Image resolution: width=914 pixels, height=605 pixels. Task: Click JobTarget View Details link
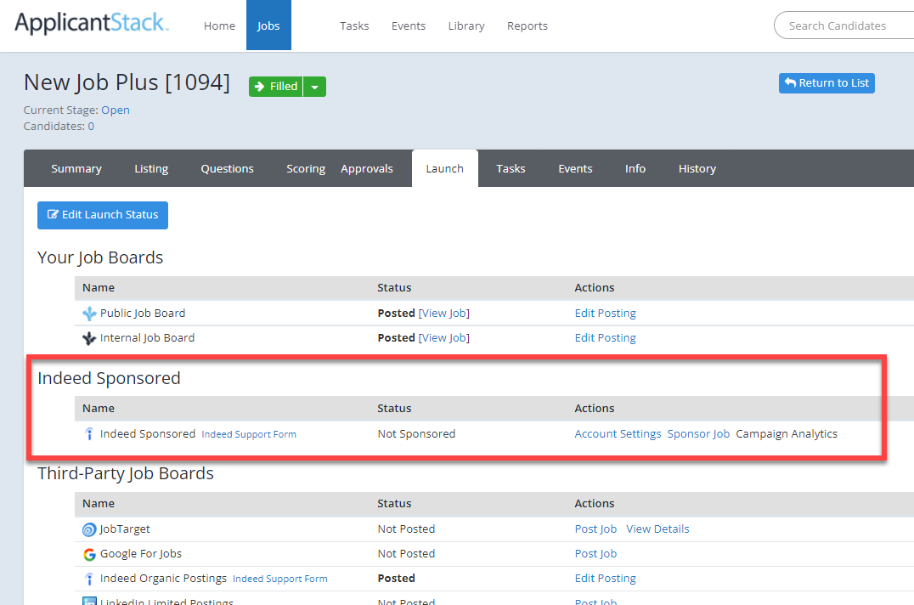(657, 529)
